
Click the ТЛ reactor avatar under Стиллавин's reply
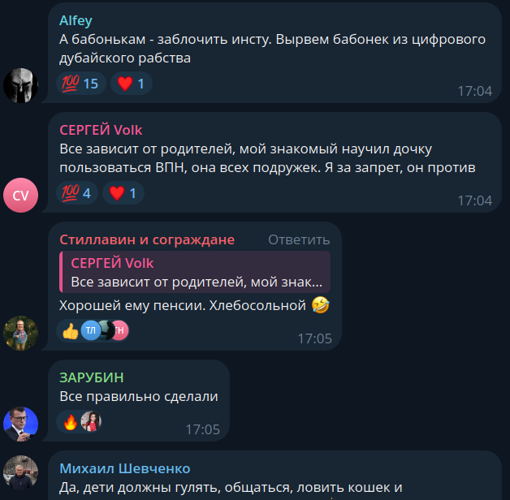point(91,330)
